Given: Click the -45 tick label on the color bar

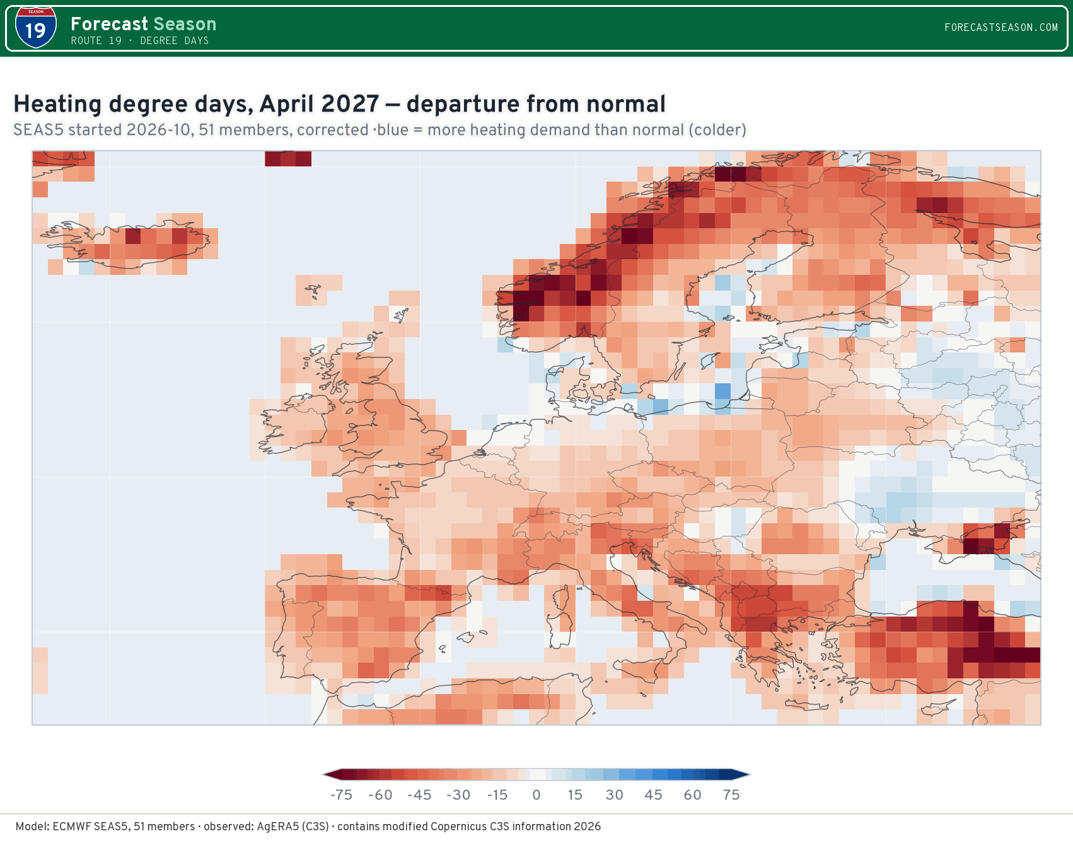Looking at the screenshot, I should click(420, 795).
